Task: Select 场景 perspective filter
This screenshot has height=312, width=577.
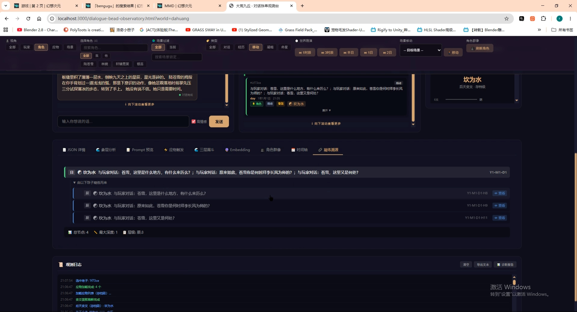Action: (x=70, y=47)
